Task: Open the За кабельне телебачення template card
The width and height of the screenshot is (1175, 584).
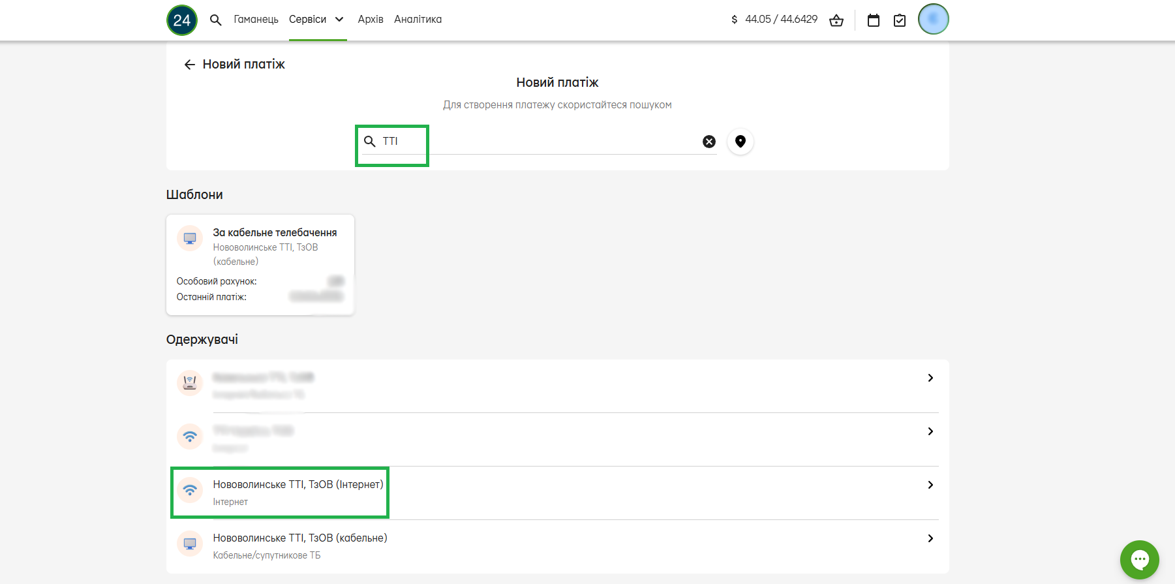Action: [x=260, y=265]
